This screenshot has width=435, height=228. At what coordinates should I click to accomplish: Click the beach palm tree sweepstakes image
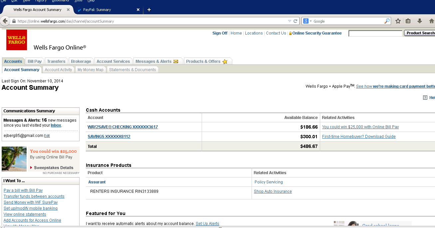[x=14, y=159]
